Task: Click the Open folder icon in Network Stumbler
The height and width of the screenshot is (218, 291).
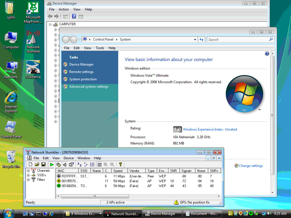Action: point(37,164)
